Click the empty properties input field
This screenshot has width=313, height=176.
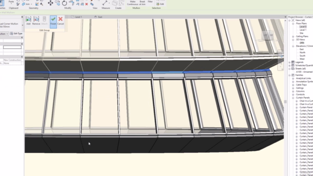coord(12,47)
